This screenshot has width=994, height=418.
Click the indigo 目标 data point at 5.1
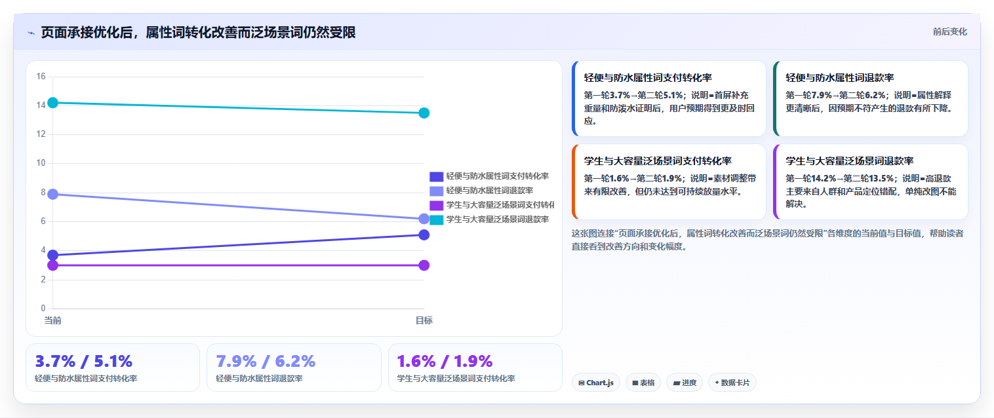[x=424, y=235]
